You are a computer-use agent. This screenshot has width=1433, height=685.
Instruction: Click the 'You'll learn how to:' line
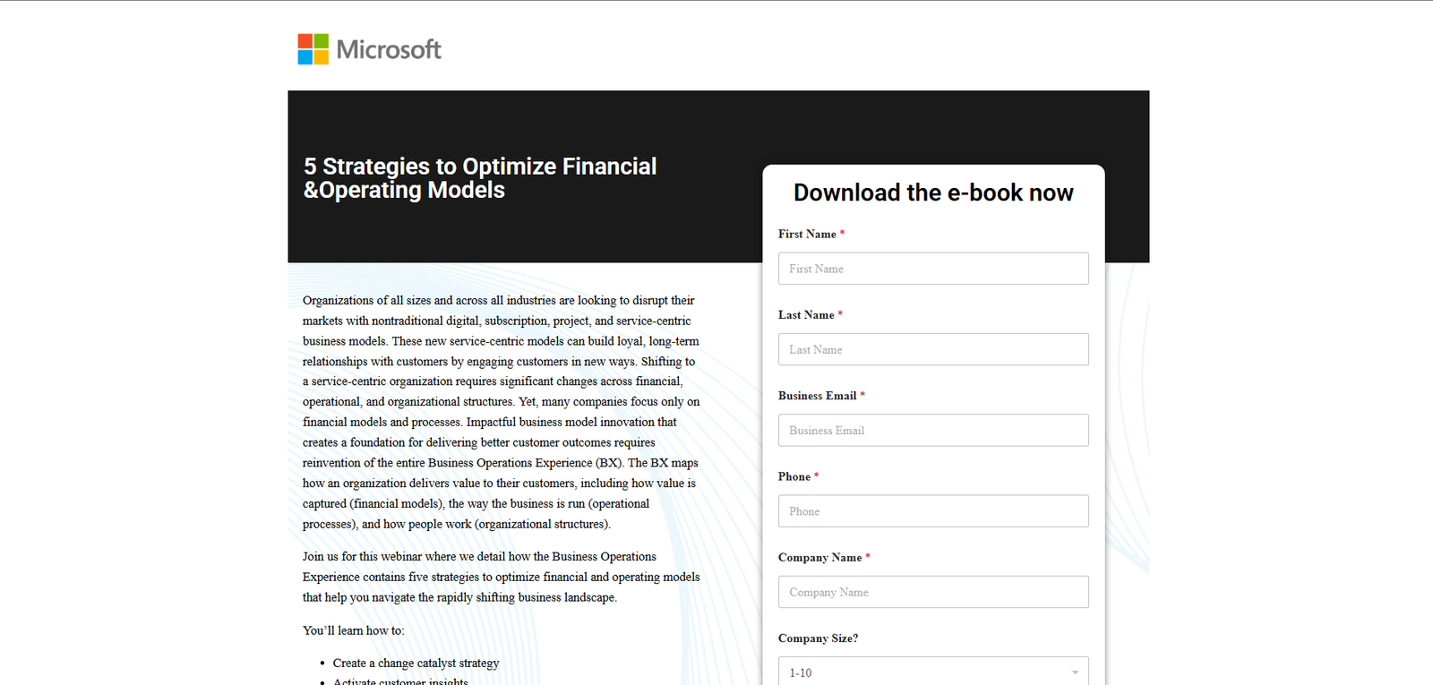point(354,630)
